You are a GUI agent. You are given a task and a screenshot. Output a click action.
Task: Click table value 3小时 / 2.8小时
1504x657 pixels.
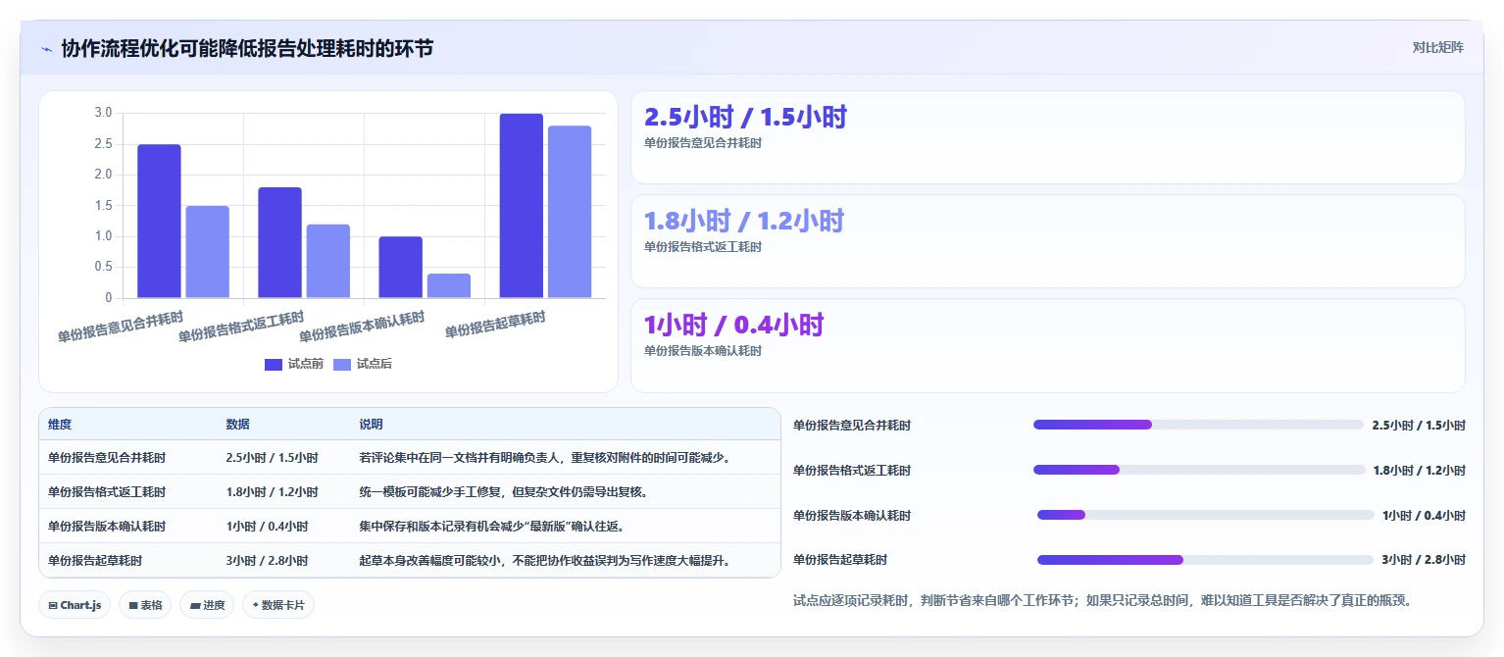pos(267,561)
